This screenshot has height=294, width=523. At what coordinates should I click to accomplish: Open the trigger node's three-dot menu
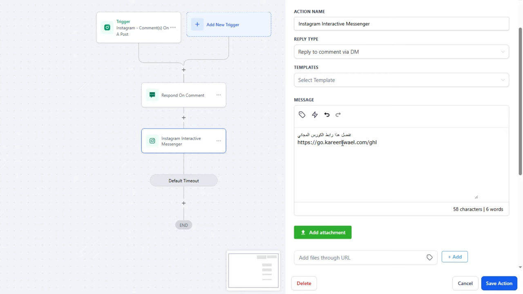(173, 27)
